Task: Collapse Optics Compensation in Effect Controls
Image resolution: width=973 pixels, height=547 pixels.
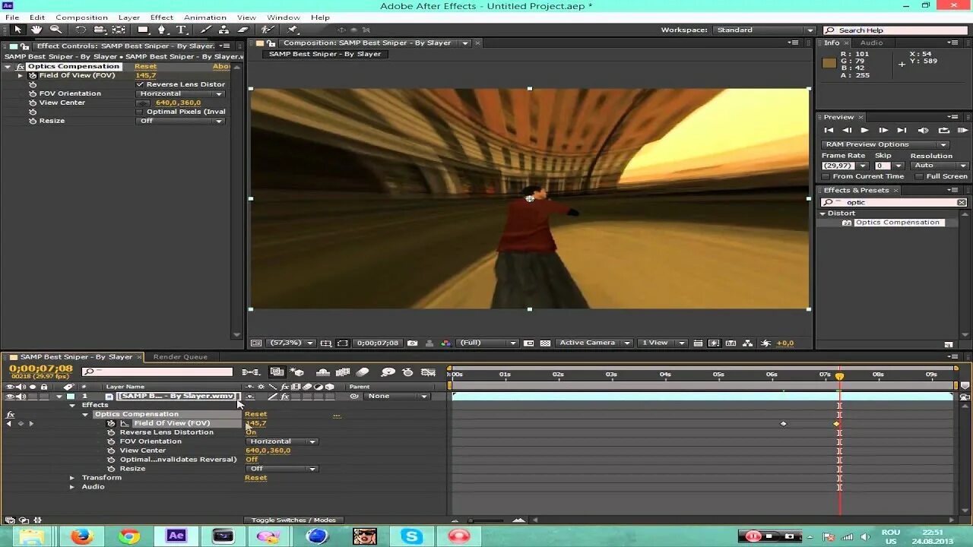Action: click(8, 66)
